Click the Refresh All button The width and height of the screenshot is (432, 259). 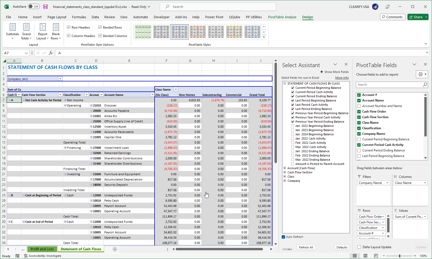(x=306, y=247)
